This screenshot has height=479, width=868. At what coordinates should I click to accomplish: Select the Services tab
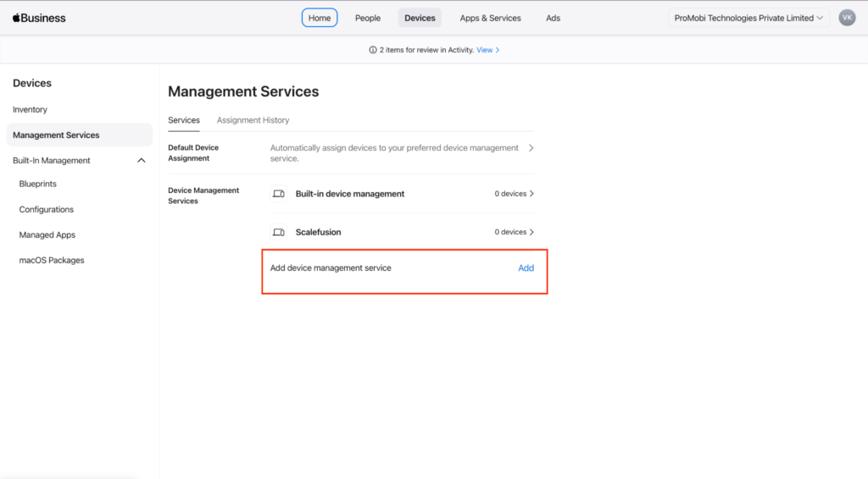184,120
